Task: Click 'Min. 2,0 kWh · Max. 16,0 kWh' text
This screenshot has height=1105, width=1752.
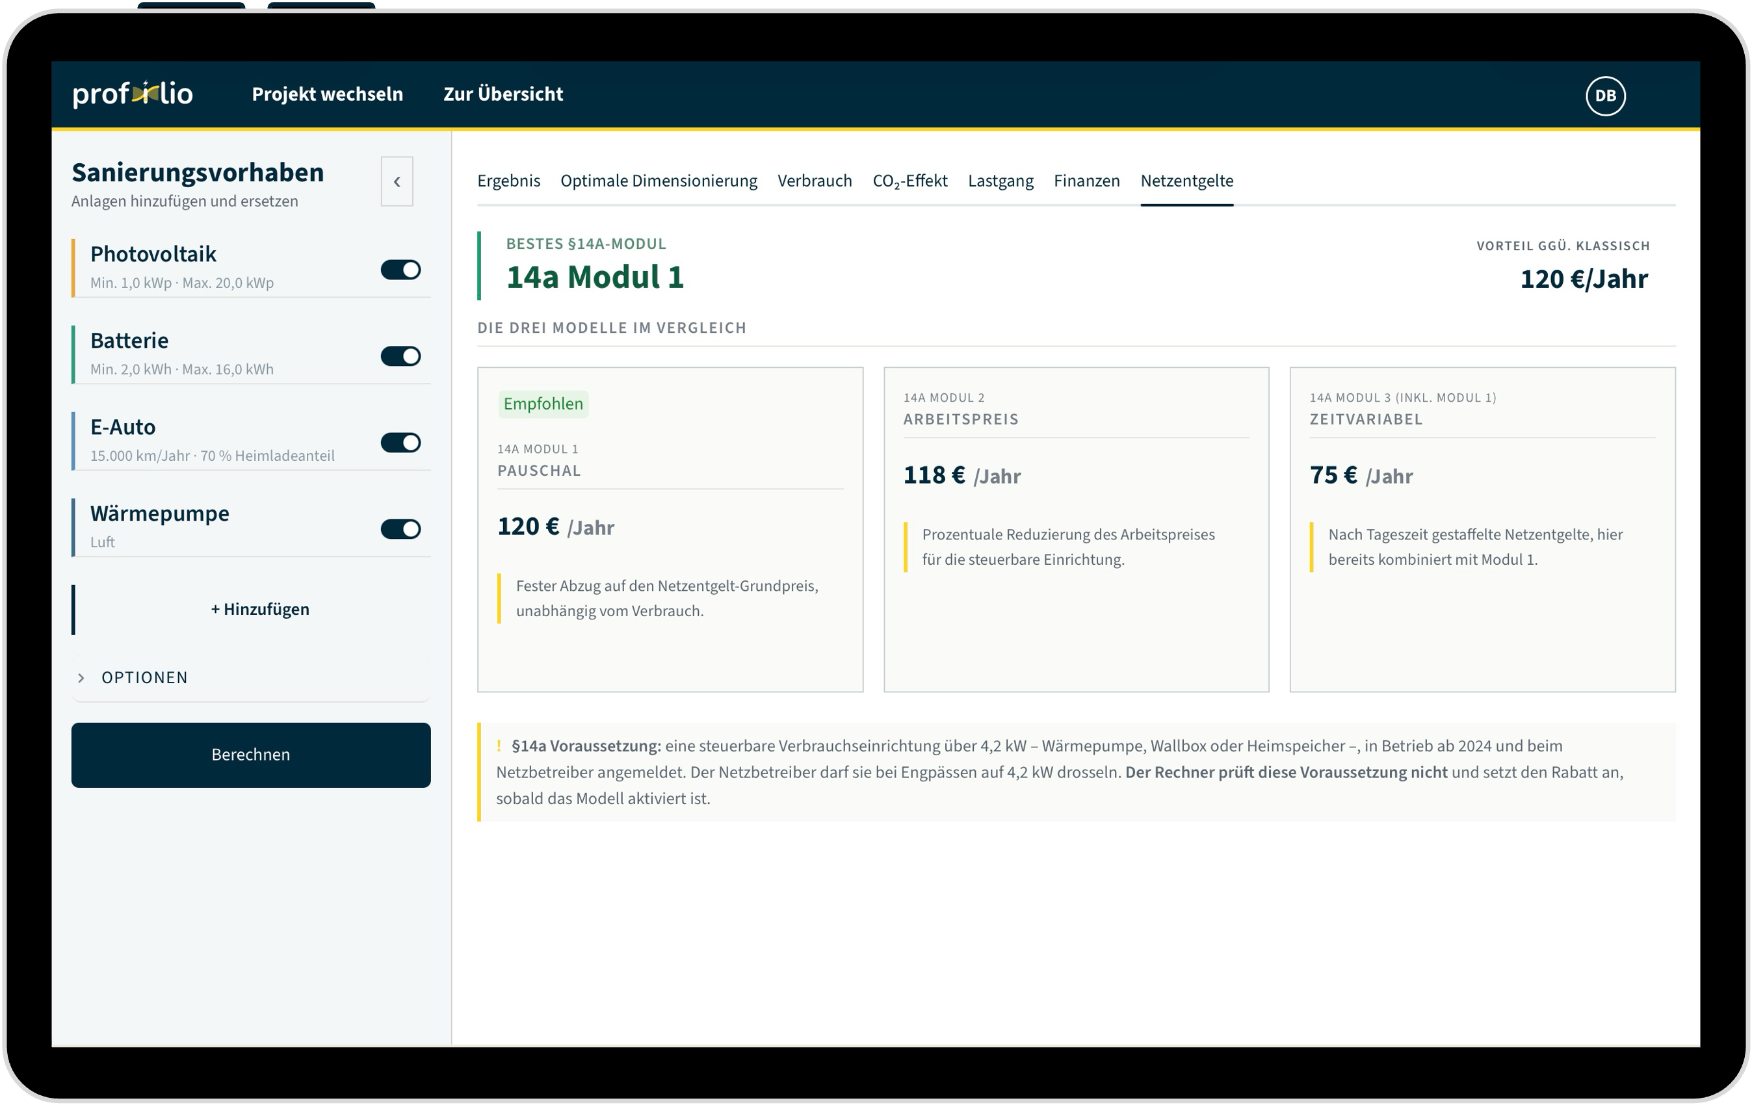Action: (182, 370)
